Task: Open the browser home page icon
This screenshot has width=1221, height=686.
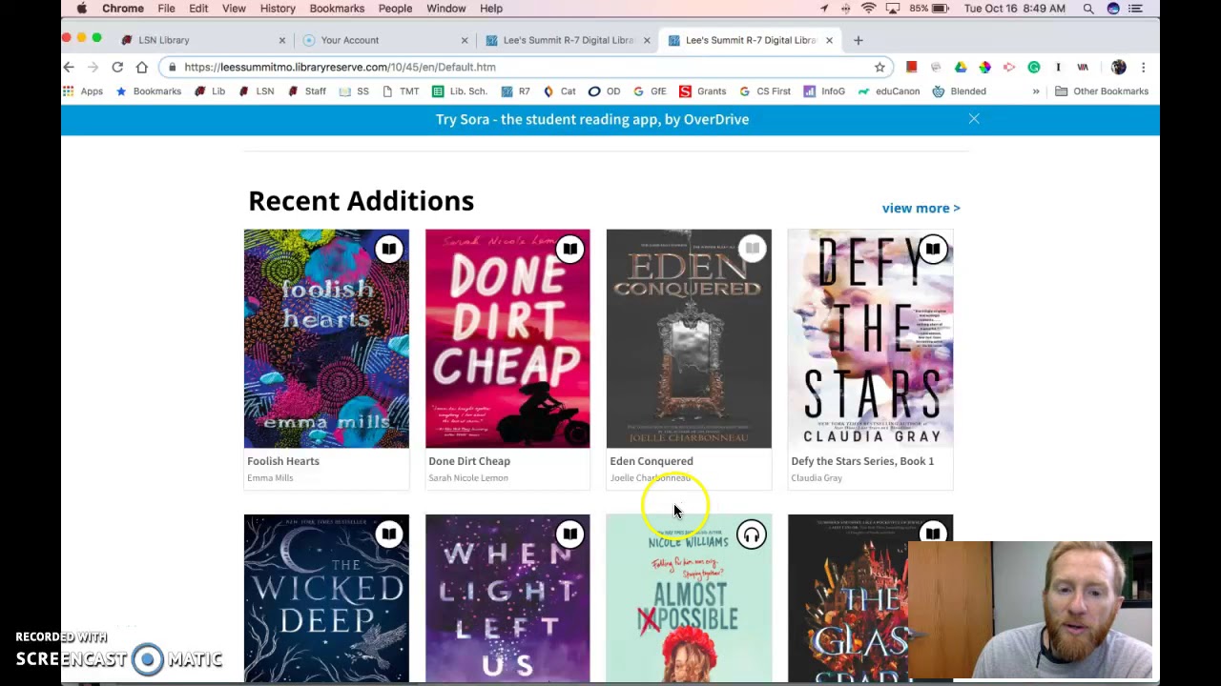Action: [x=141, y=67]
